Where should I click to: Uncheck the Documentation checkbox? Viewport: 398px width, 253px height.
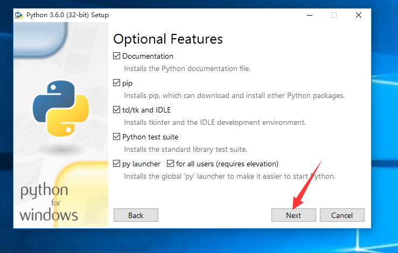click(116, 56)
